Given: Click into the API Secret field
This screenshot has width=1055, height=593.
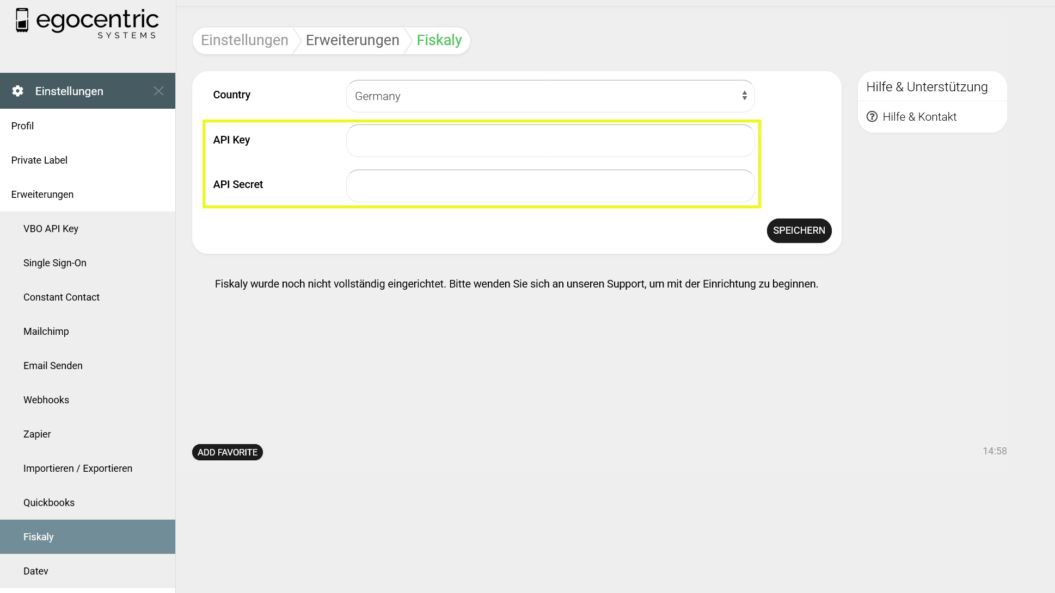Looking at the screenshot, I should coord(550,186).
